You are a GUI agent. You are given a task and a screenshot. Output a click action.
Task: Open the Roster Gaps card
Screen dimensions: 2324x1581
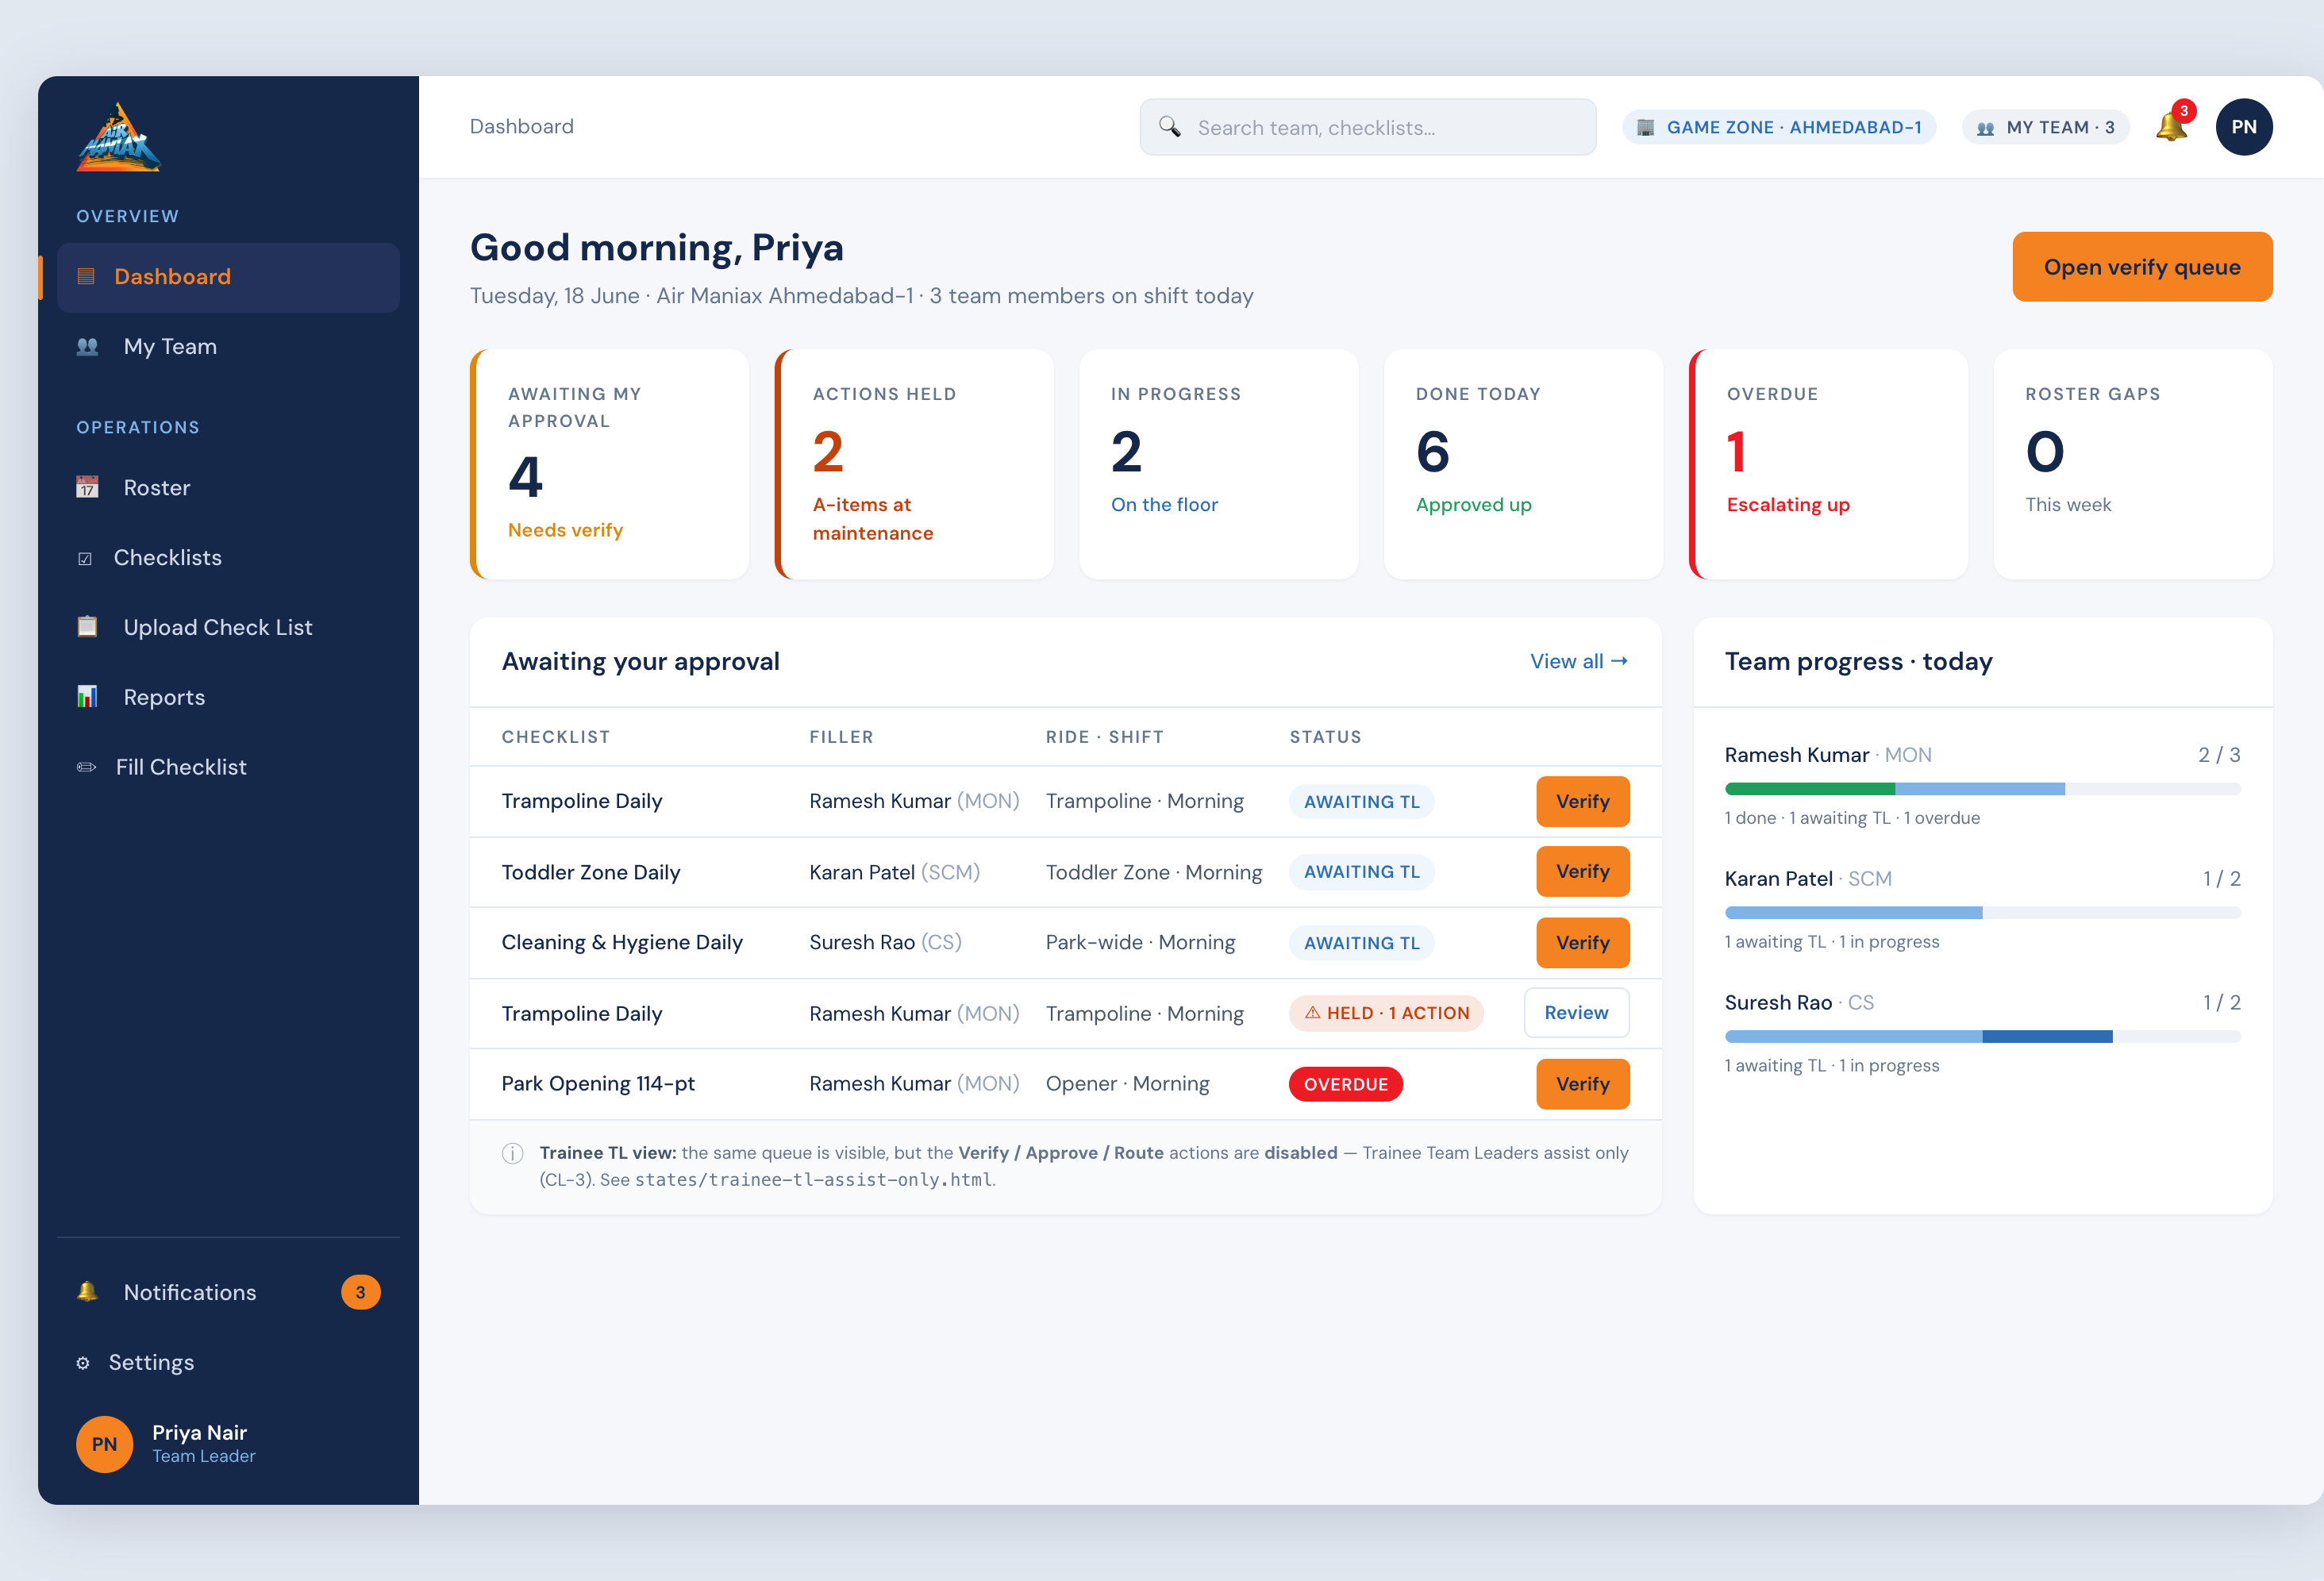pyautogui.click(x=2133, y=464)
